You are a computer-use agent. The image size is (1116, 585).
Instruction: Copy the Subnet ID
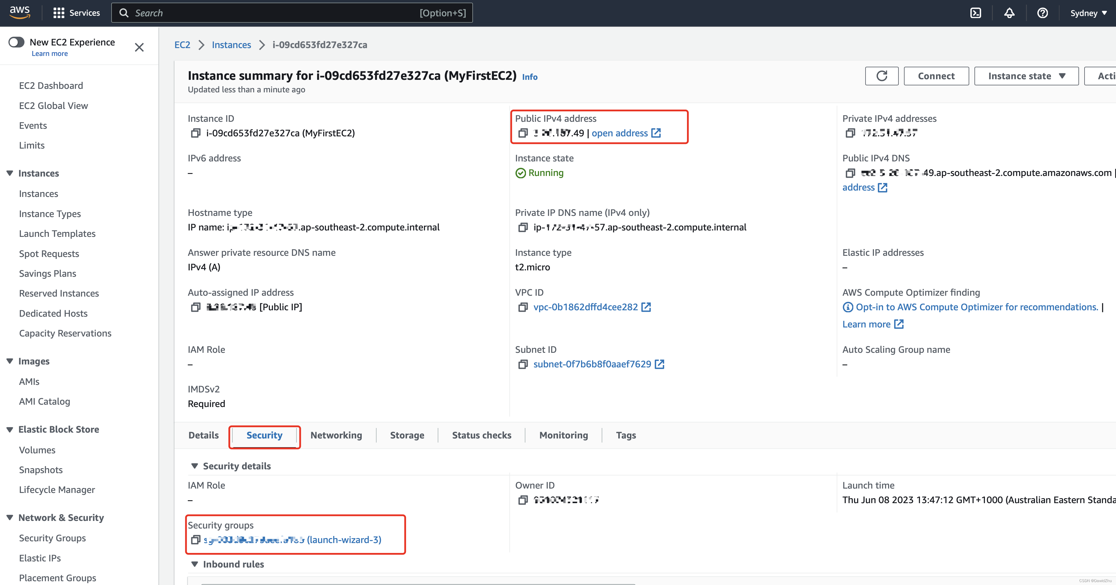[x=523, y=364]
